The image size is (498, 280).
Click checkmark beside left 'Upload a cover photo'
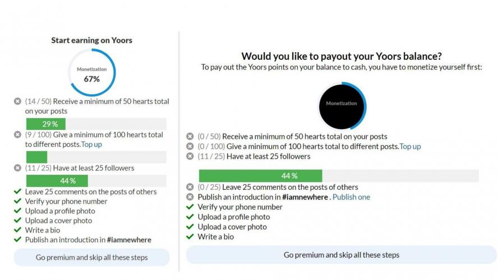coord(17,221)
